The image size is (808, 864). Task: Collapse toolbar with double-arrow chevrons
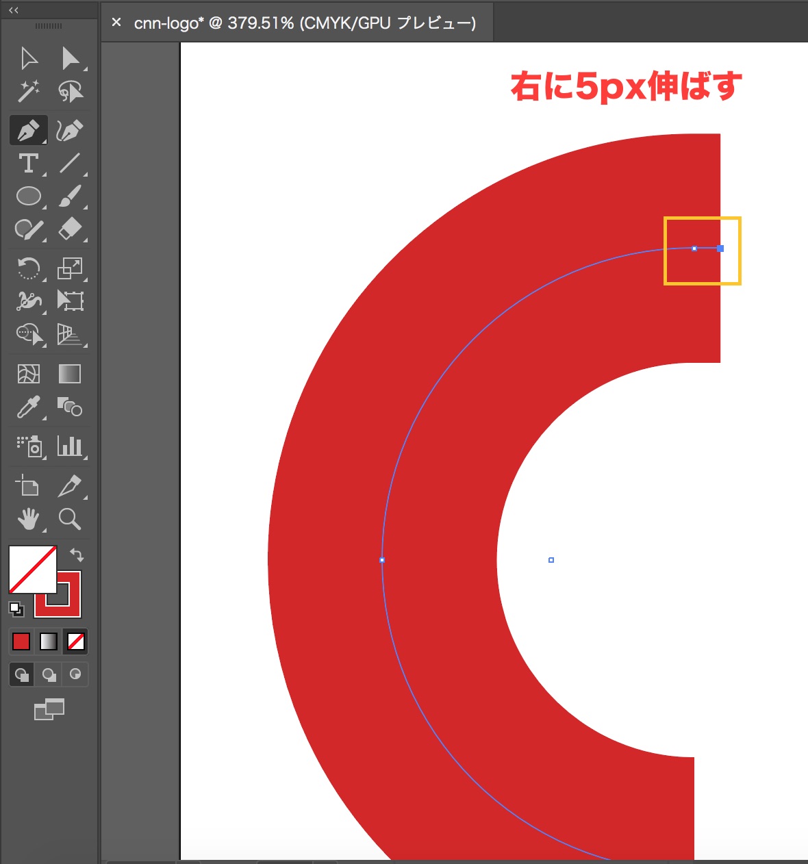(14, 10)
